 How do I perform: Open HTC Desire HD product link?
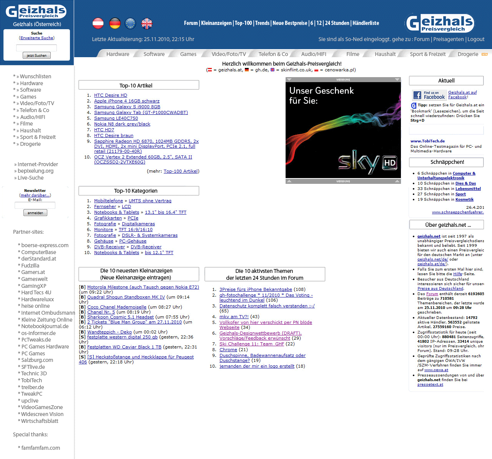click(x=111, y=95)
